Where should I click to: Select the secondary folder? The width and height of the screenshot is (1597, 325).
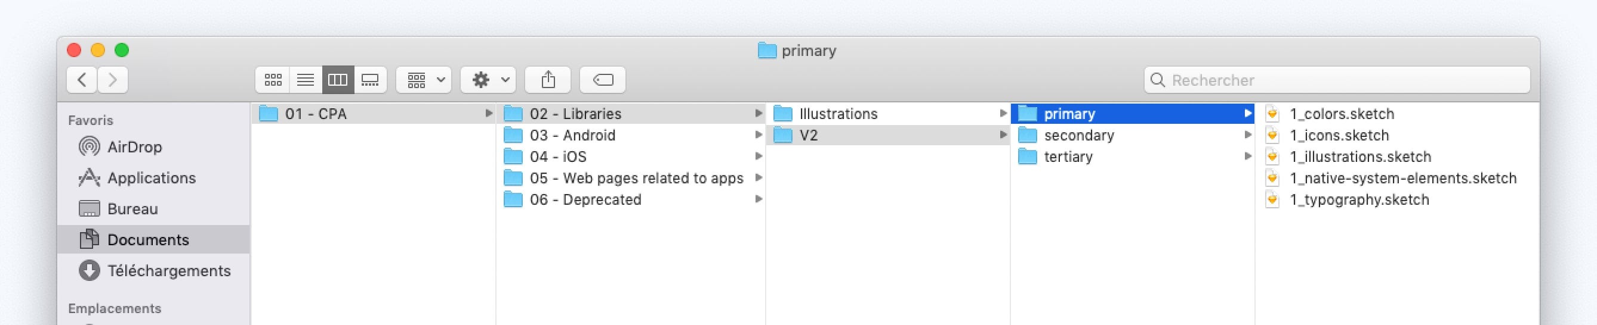click(x=1133, y=135)
